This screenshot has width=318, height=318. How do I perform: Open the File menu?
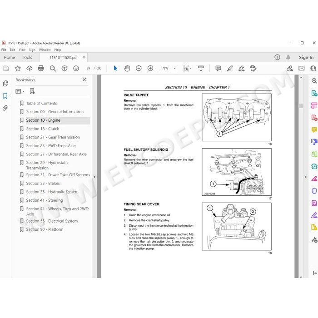(4, 50)
